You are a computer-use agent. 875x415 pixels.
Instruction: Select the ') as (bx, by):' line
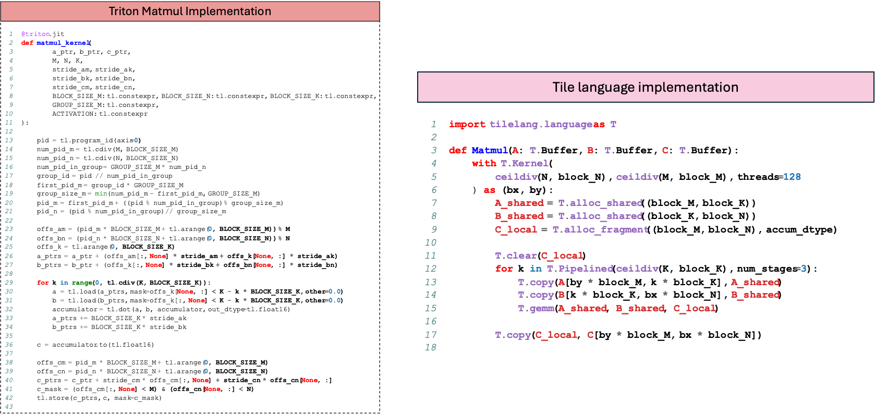point(513,190)
